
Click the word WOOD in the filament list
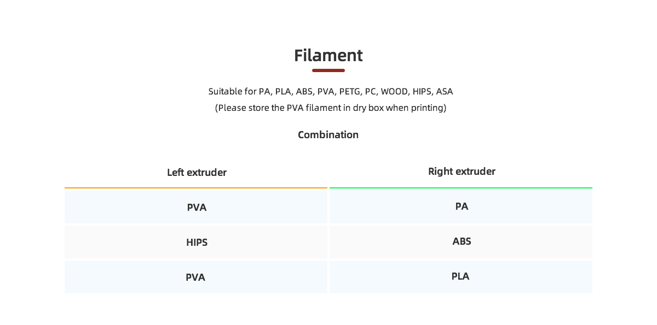(x=394, y=91)
